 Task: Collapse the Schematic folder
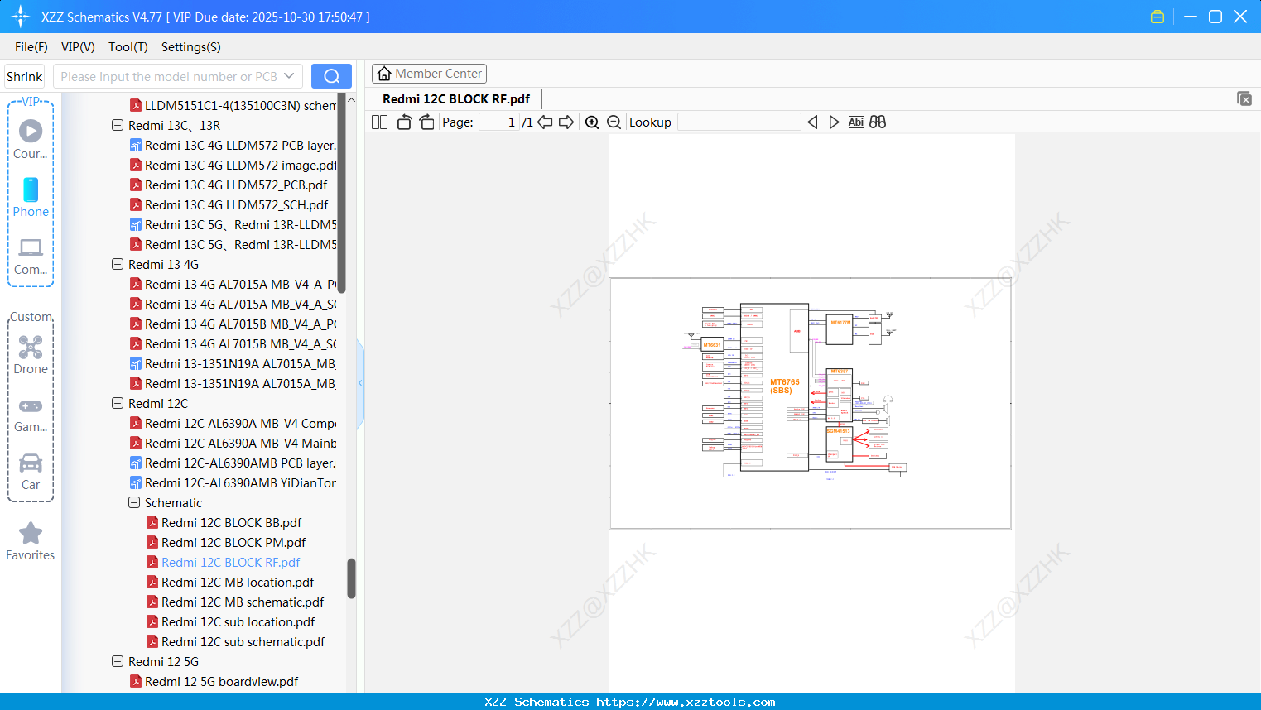tap(133, 502)
